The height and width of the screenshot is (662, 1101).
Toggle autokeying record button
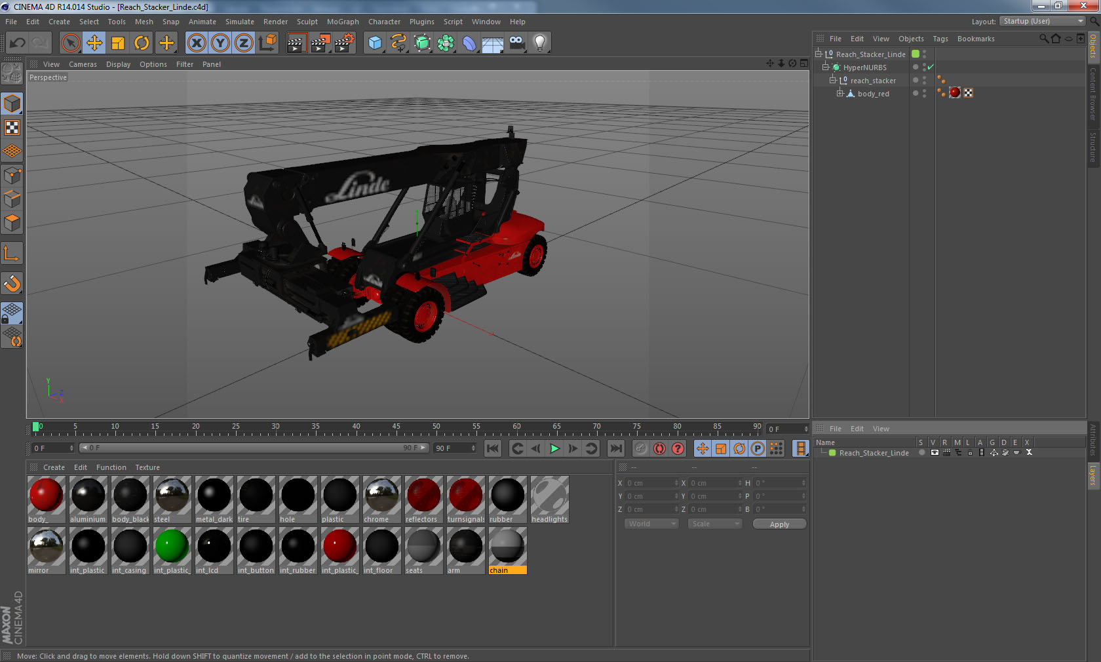(659, 448)
